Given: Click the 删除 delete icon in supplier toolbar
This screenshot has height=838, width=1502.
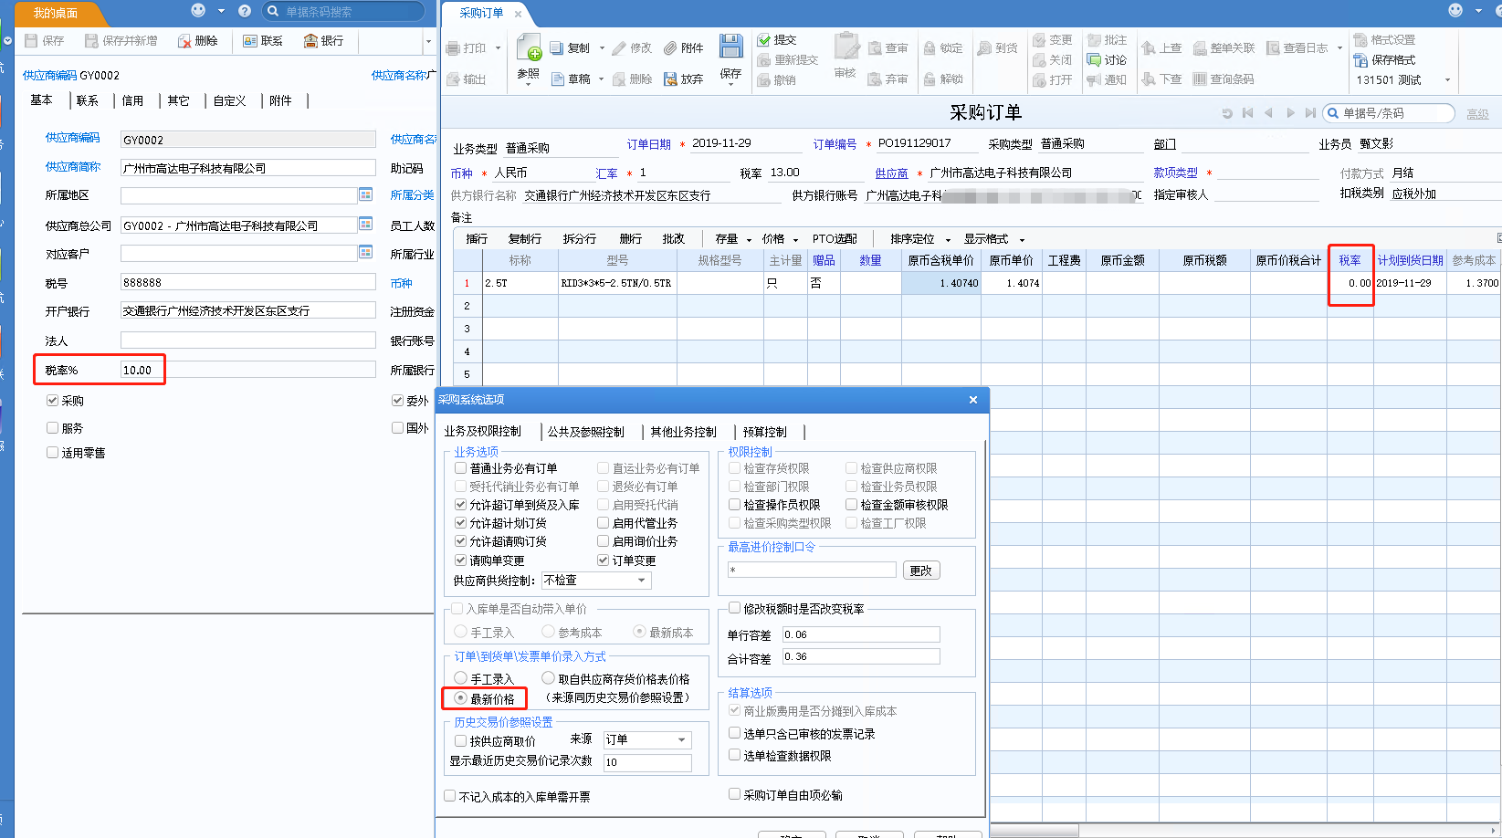Looking at the screenshot, I should [x=185, y=41].
